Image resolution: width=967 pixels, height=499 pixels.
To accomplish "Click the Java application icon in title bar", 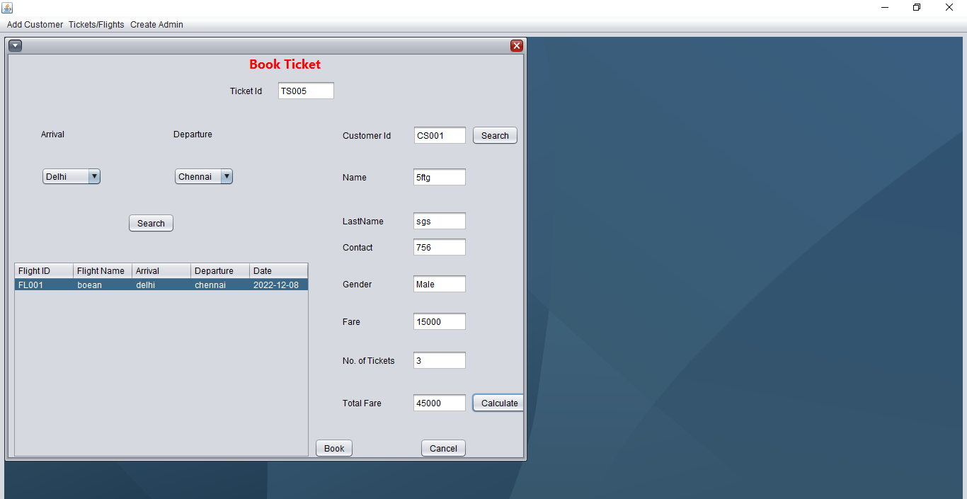I will (x=7, y=7).
